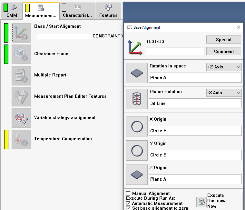Click the Execute Run now icon
Screen dimensions: 245x210
pyautogui.click(x=201, y=202)
